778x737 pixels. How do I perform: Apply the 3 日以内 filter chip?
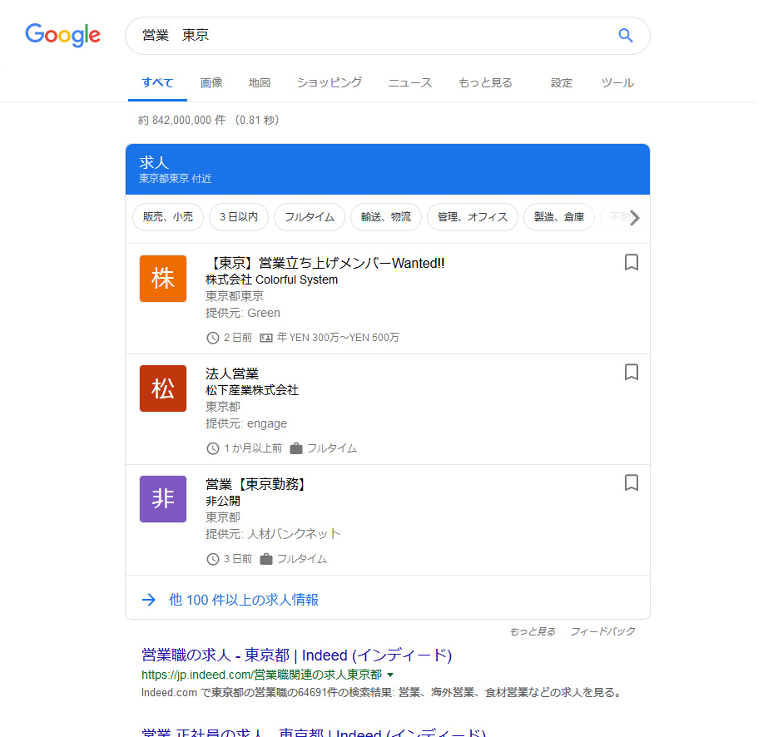click(x=239, y=217)
